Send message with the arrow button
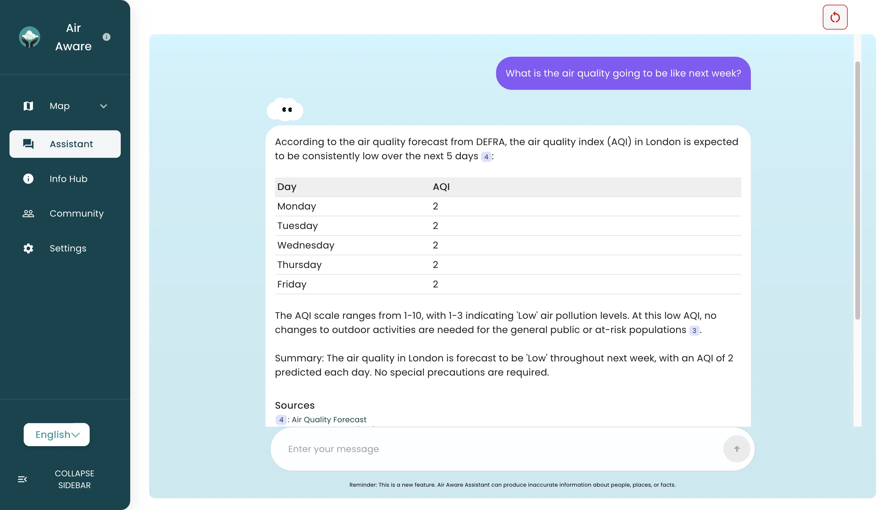The width and height of the screenshot is (895, 510). [736, 449]
